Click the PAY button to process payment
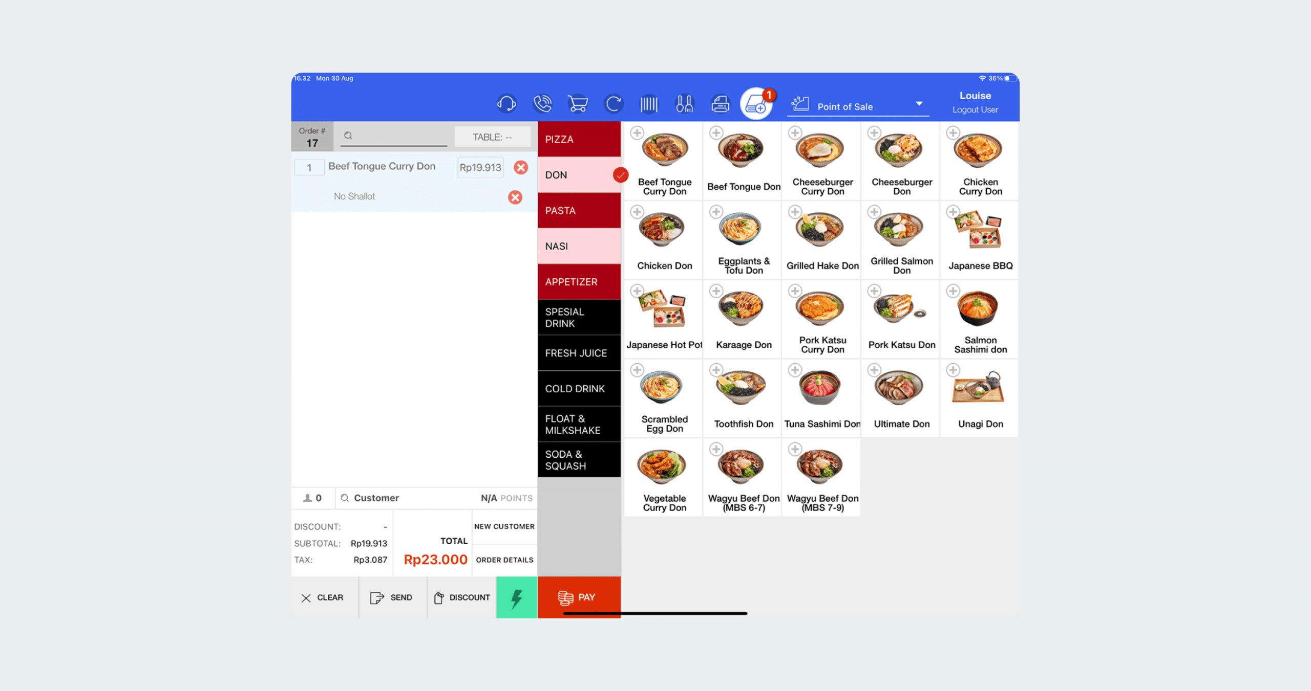Viewport: 1311px width, 691px height. point(578,597)
